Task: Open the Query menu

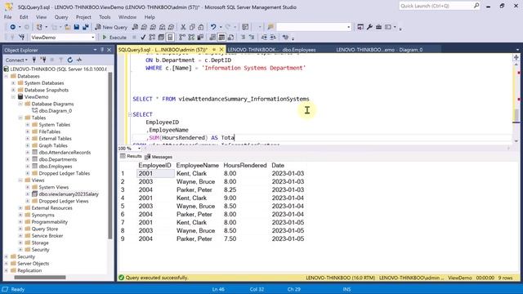Action: [x=61, y=16]
